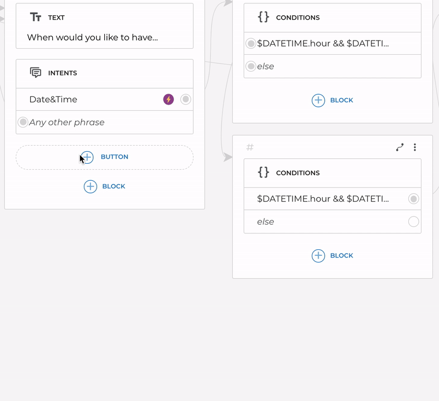The image size is (439, 401).
Task: Select the empty 'else' connector in lower Conditions
Action: [414, 221]
